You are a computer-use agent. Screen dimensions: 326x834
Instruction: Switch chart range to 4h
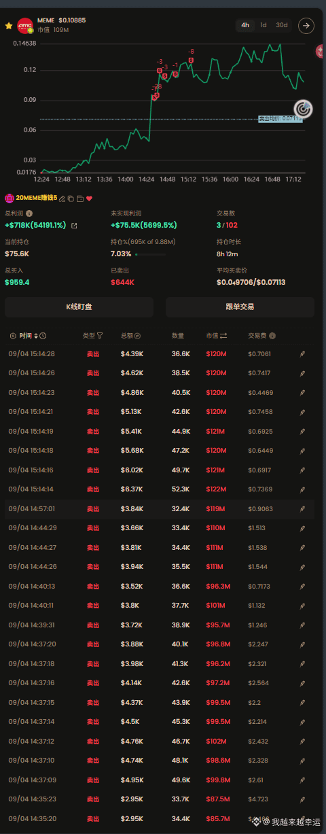pyautogui.click(x=245, y=25)
